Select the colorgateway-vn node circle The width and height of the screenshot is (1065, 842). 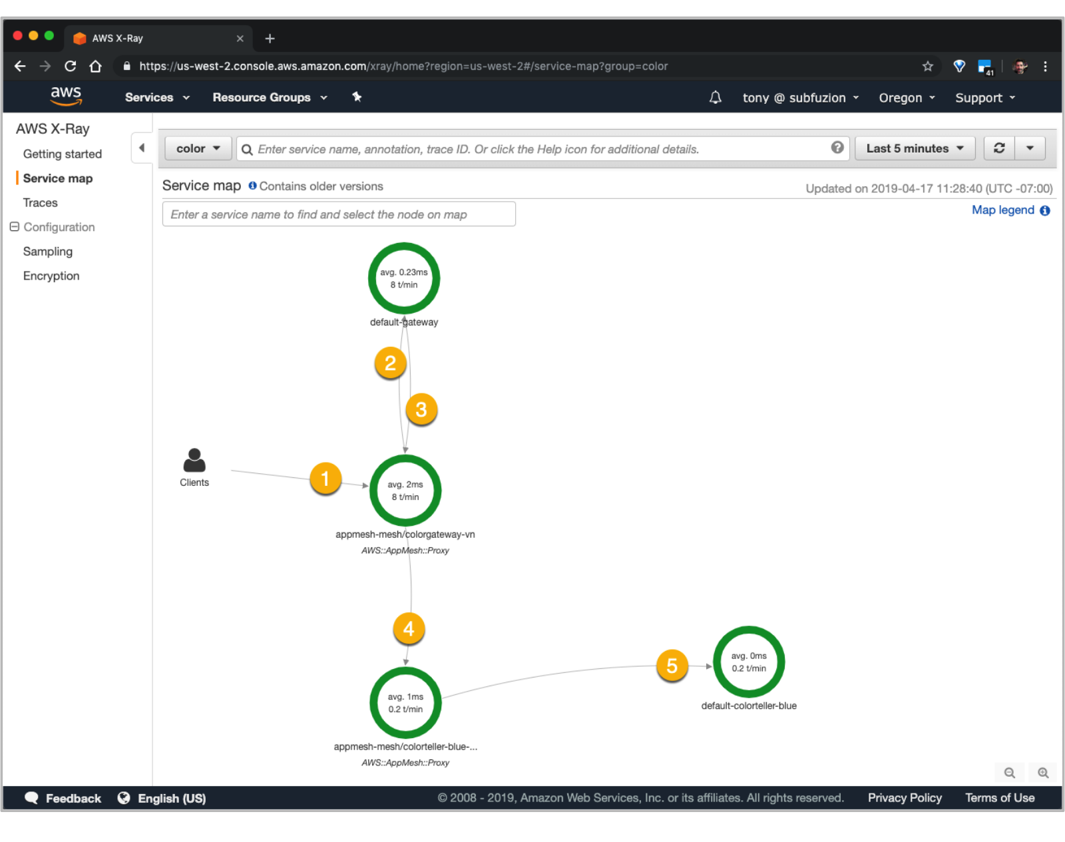[405, 491]
